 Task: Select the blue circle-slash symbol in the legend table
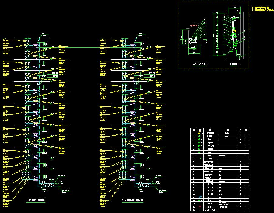(x=200, y=197)
